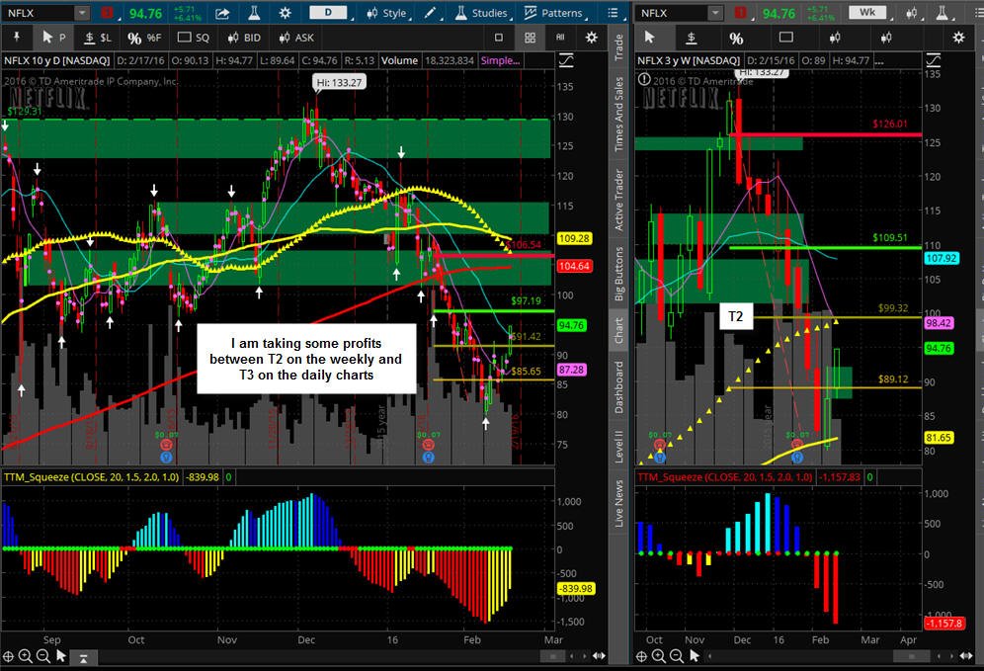Click the info circle icon on right chart
The width and height of the screenshot is (984, 671).
tap(644, 79)
